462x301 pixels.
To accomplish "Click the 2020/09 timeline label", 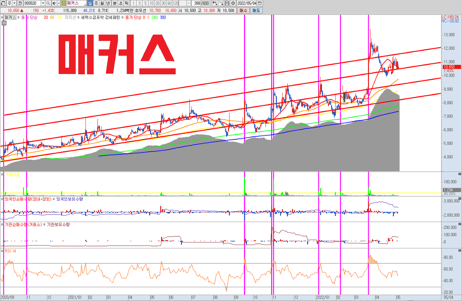I will tap(8, 298).
